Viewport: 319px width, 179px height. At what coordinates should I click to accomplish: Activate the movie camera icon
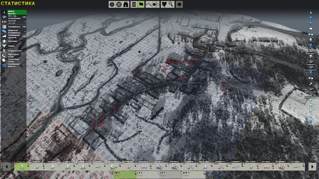[x=164, y=4]
